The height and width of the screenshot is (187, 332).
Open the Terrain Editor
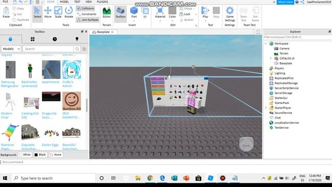click(106, 12)
